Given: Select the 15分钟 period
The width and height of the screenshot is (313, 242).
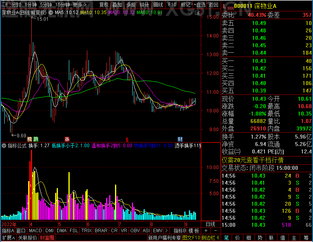Looking at the screenshot, I should [62, 5].
